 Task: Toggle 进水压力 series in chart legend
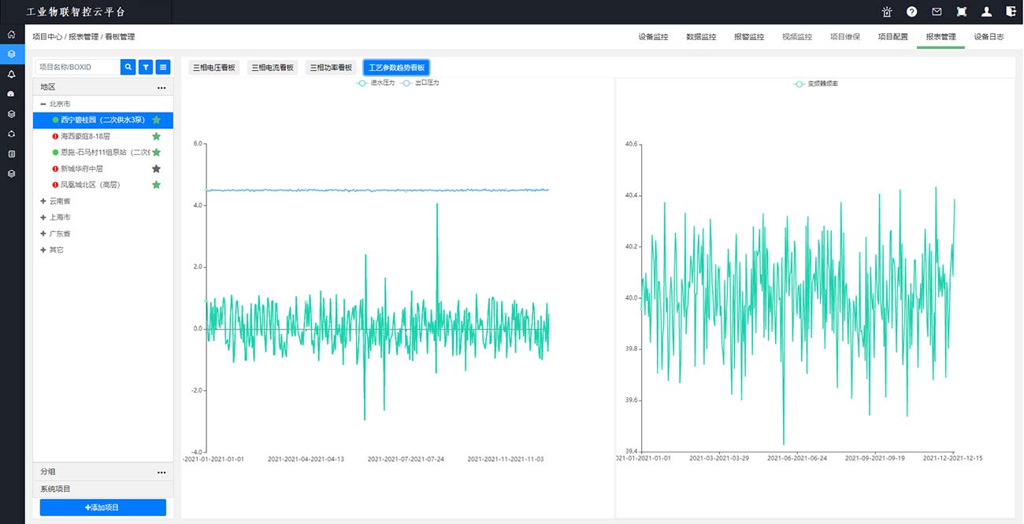click(x=375, y=83)
